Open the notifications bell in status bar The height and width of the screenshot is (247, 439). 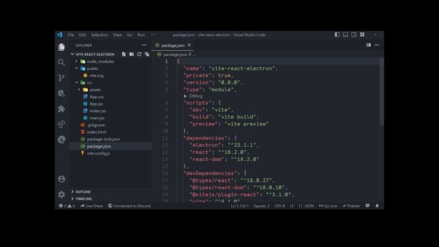[377, 206]
